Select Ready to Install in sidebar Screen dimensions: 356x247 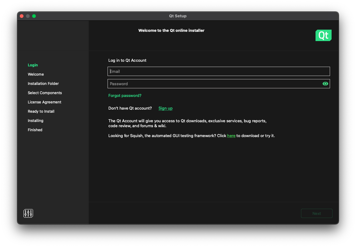point(41,111)
